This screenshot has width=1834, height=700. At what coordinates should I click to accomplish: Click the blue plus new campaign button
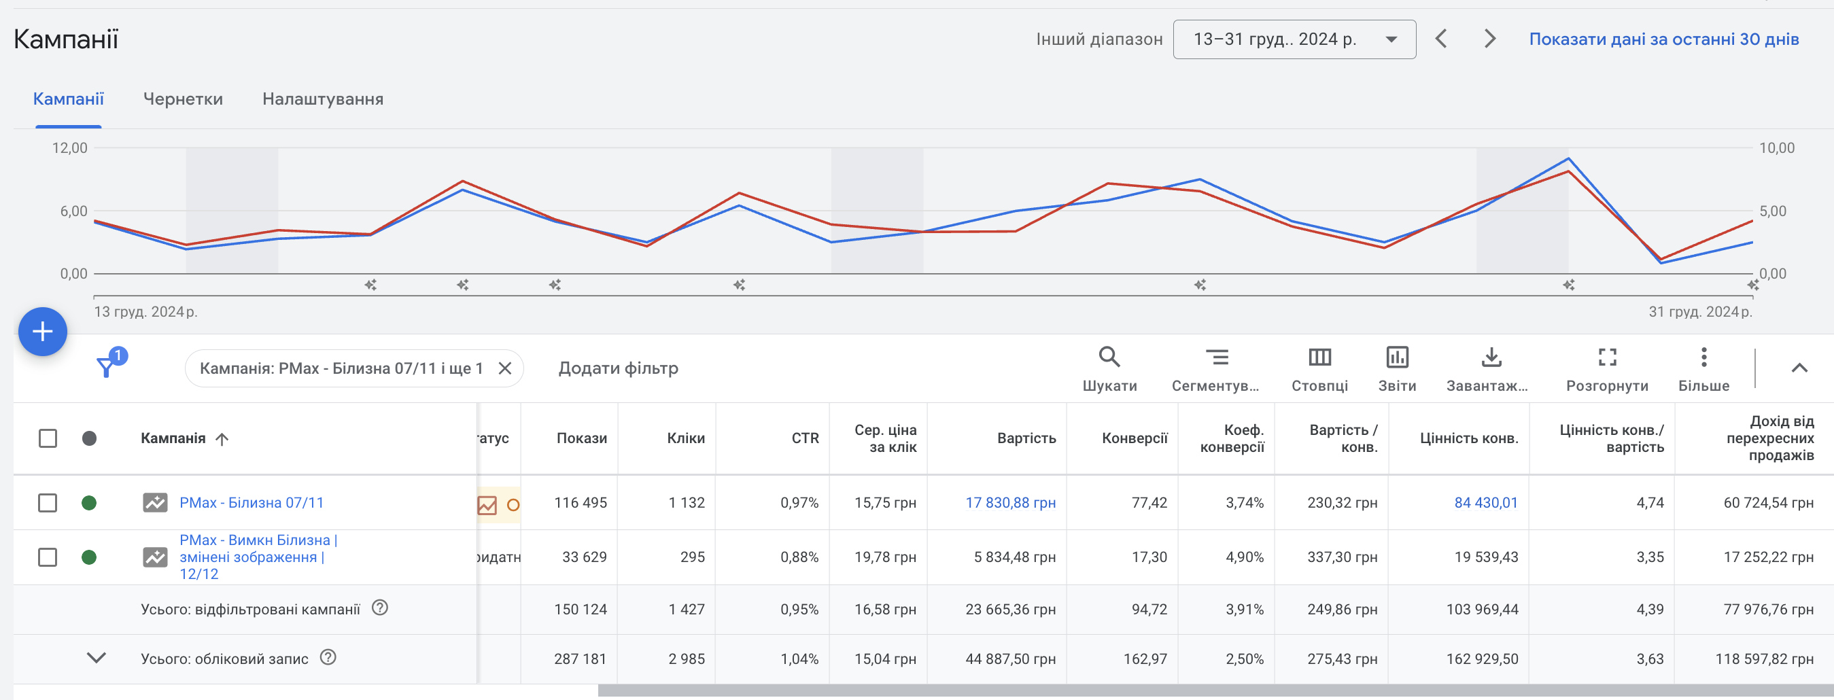coord(43,331)
